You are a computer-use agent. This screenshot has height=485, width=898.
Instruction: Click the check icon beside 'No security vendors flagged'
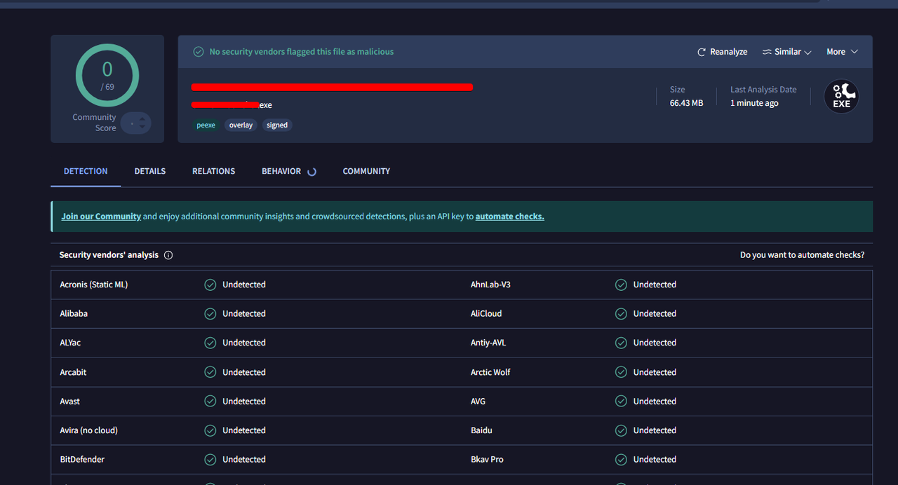[x=199, y=52]
